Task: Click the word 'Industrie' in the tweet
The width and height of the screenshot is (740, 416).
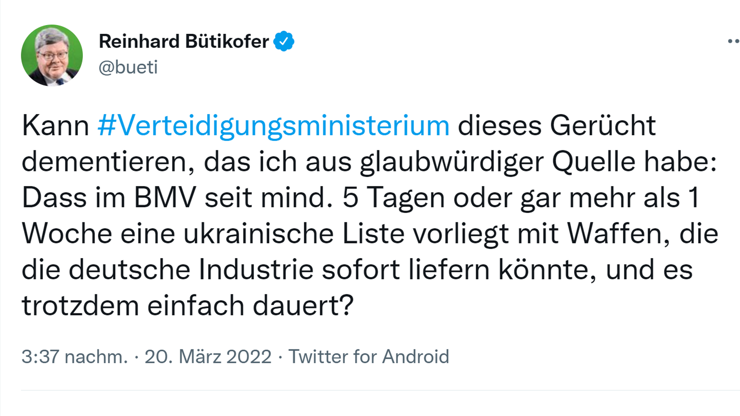Action: point(256,270)
